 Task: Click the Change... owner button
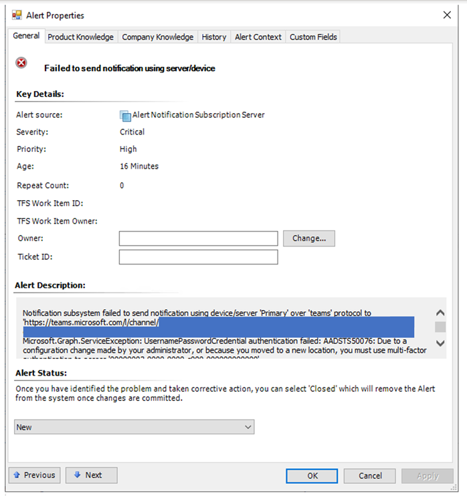tap(309, 238)
